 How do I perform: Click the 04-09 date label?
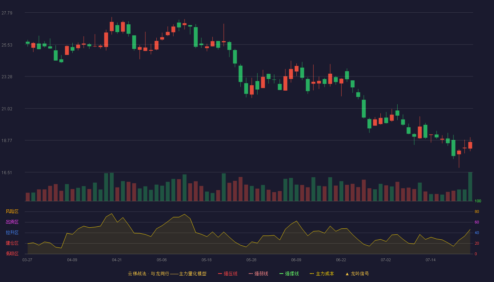72,260
